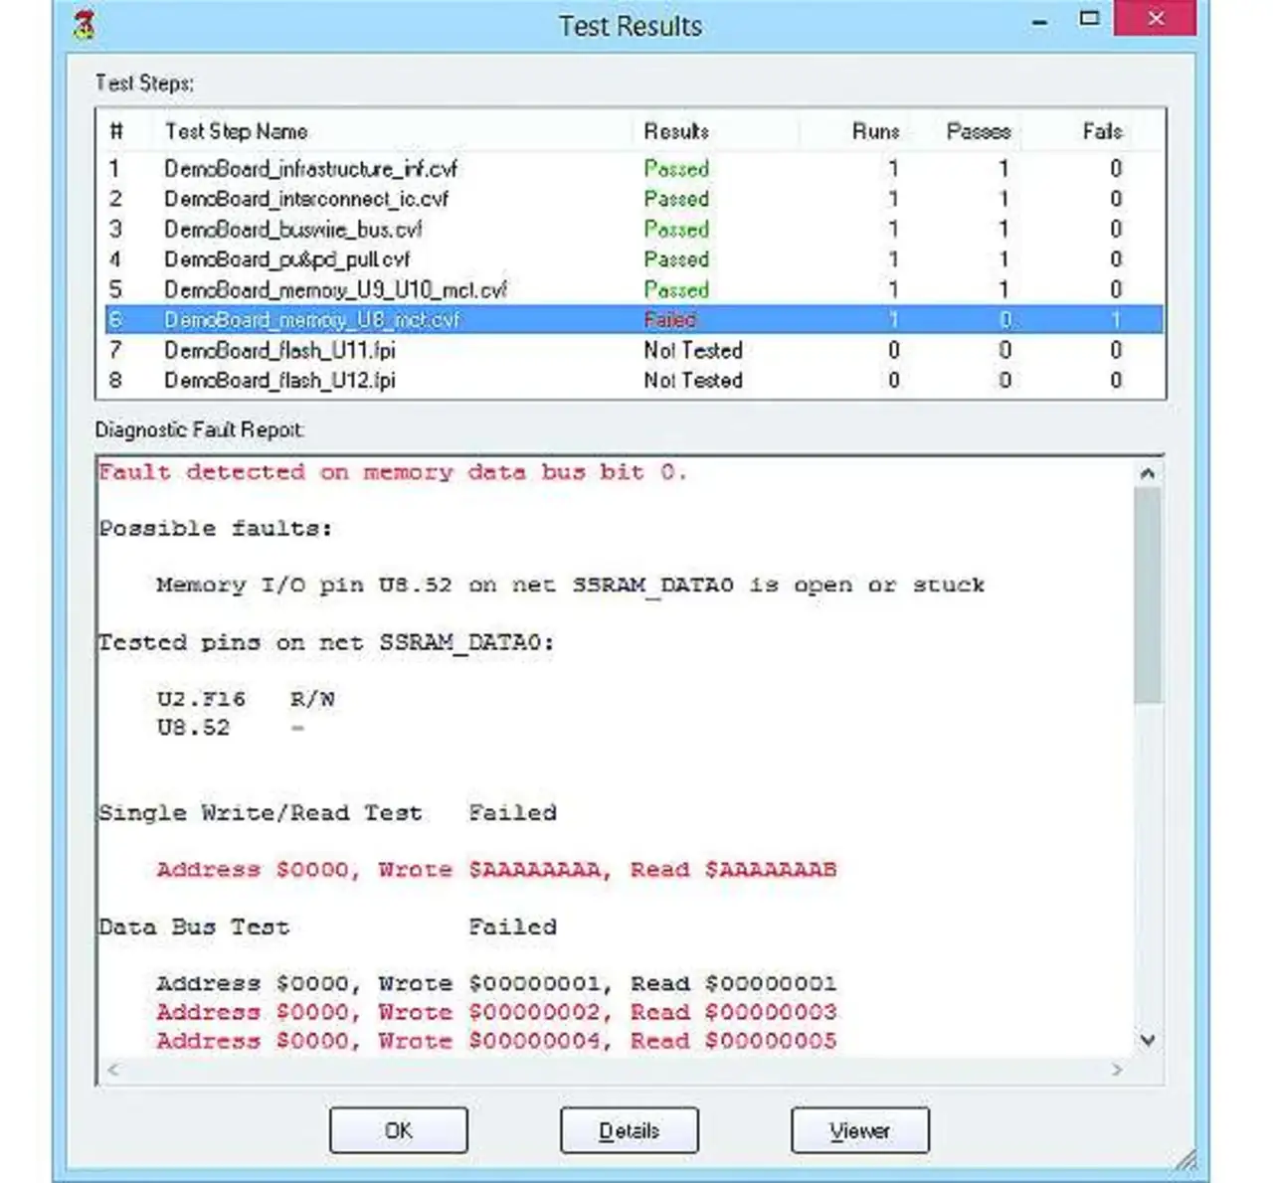The image size is (1273, 1183).
Task: Select DemoBoard_flash_U11.fpi test step
Action: pyautogui.click(x=279, y=351)
